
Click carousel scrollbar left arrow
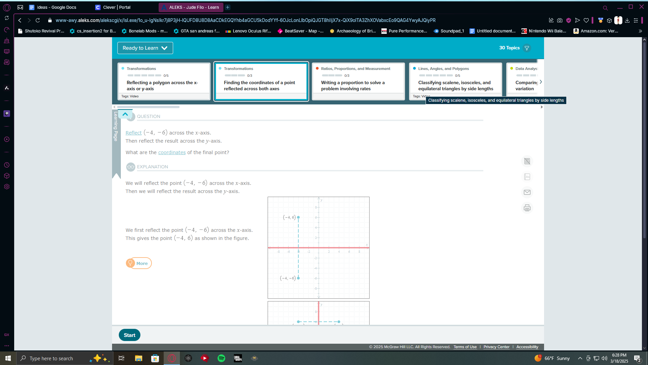point(114,107)
